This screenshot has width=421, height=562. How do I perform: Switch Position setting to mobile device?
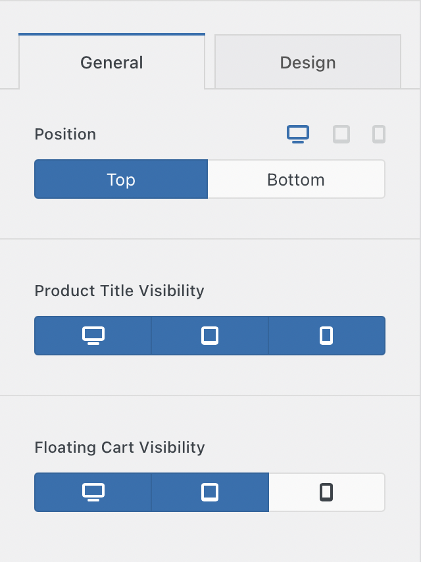[378, 134]
